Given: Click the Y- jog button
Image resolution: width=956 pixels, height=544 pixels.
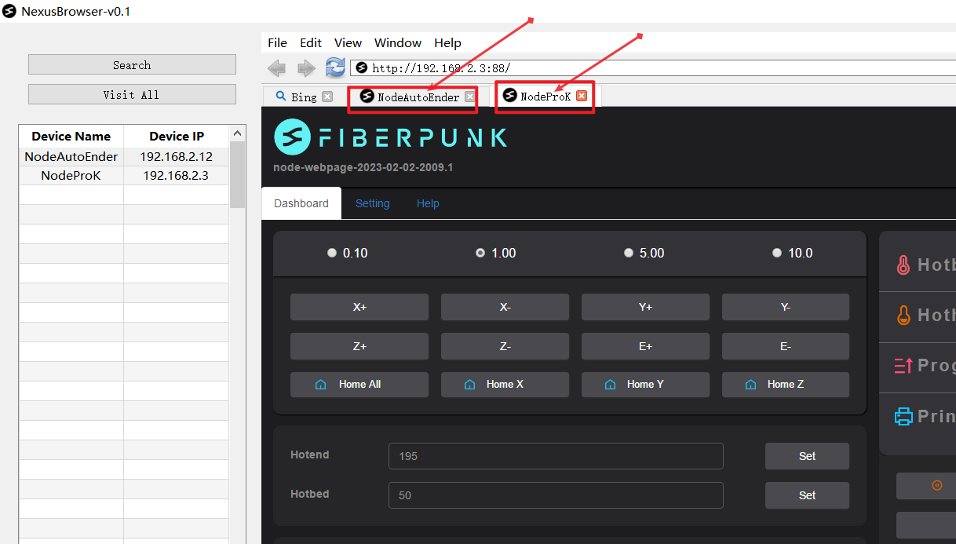Looking at the screenshot, I should (786, 307).
